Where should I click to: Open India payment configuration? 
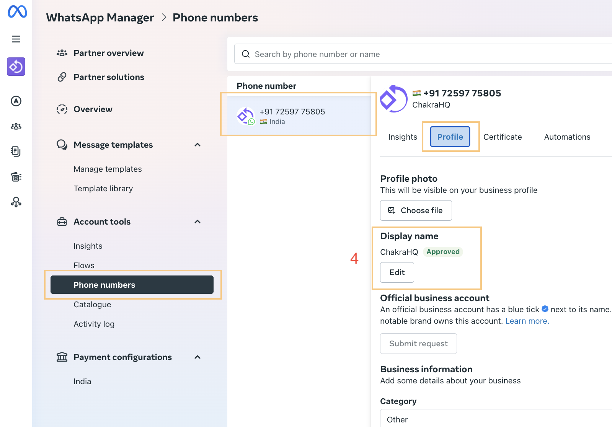click(x=82, y=381)
